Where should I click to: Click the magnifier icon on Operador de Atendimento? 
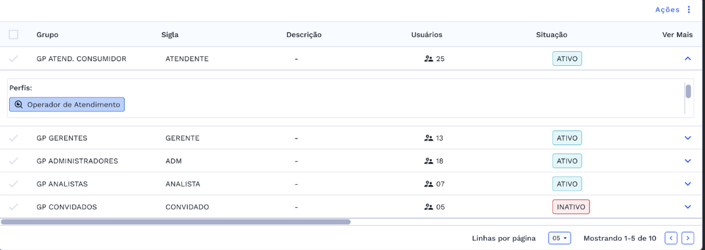pos(19,105)
